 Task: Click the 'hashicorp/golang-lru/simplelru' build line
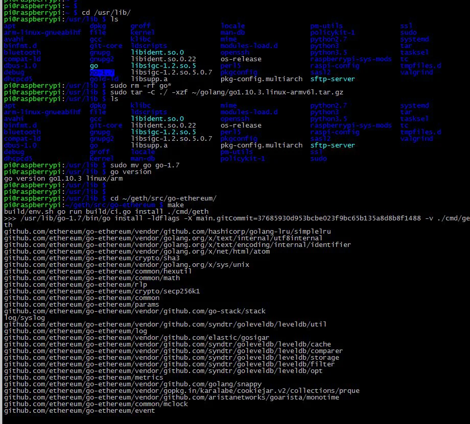[x=167, y=232]
